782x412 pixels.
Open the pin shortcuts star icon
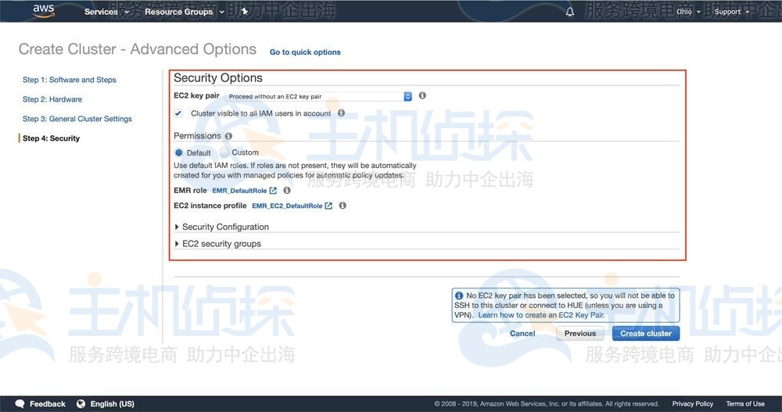[x=244, y=12]
